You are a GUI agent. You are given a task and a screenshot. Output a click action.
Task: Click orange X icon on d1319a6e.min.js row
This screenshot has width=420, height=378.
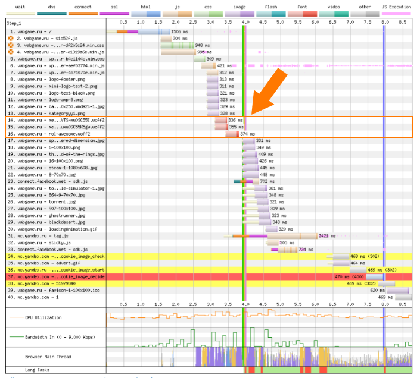pyautogui.click(x=11, y=52)
